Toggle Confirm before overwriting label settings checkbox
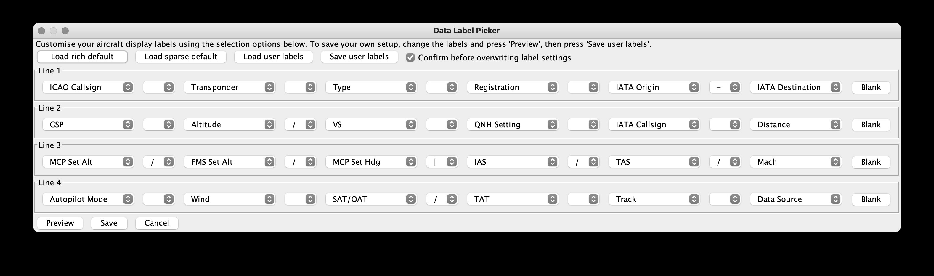The image size is (934, 276). (x=410, y=58)
